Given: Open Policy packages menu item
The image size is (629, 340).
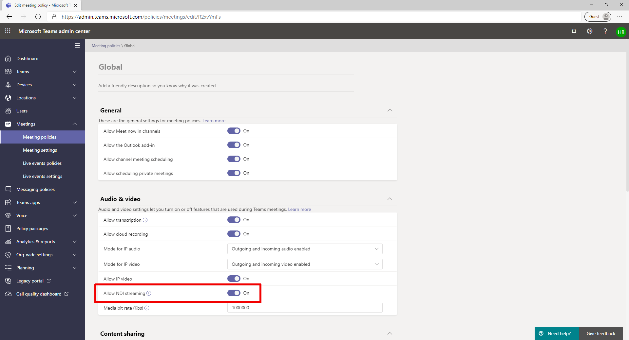Looking at the screenshot, I should pyautogui.click(x=43, y=229).
